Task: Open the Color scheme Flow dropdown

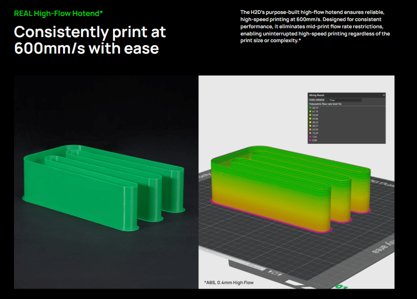Action: [343, 100]
